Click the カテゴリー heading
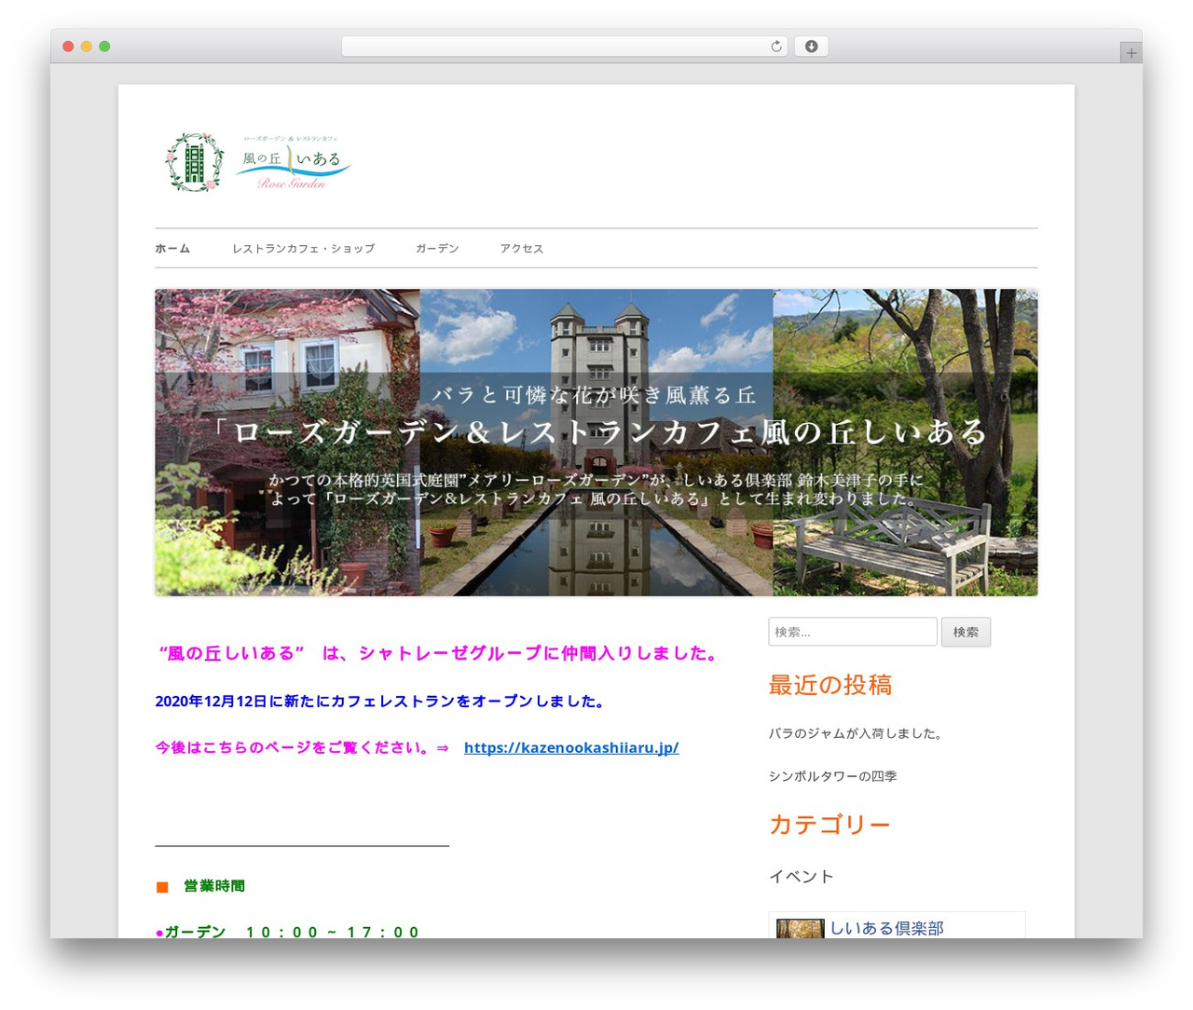Viewport: 1193px width, 1010px height. (830, 825)
